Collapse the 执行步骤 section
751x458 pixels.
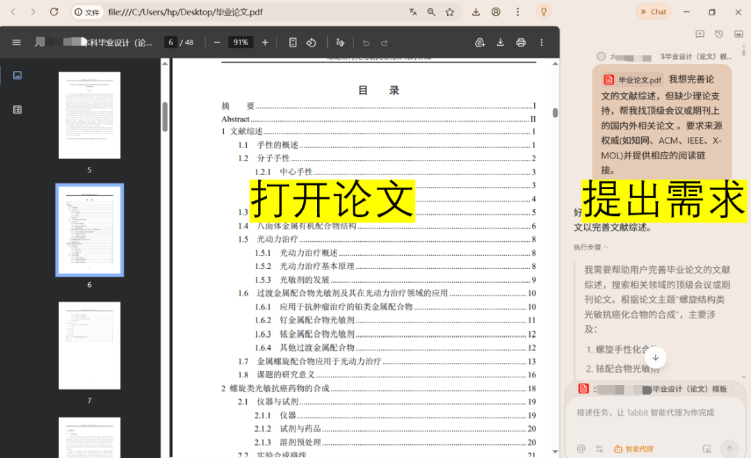pos(590,247)
